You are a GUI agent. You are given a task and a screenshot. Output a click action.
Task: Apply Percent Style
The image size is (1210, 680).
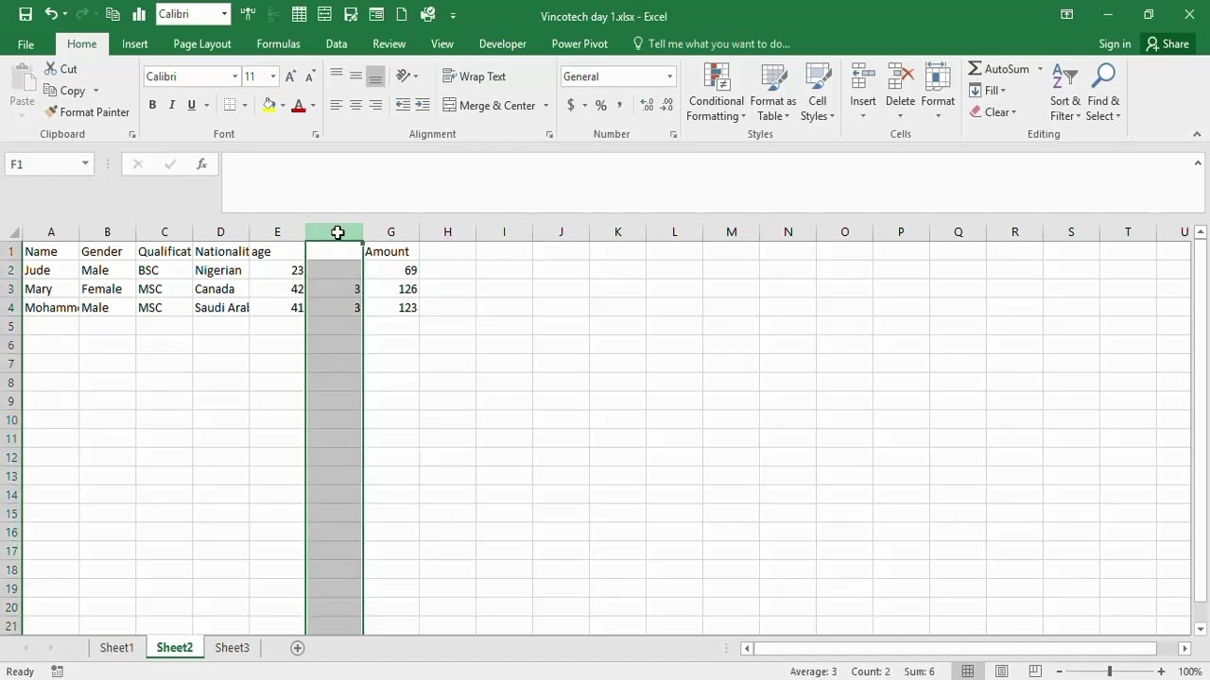[x=600, y=105]
